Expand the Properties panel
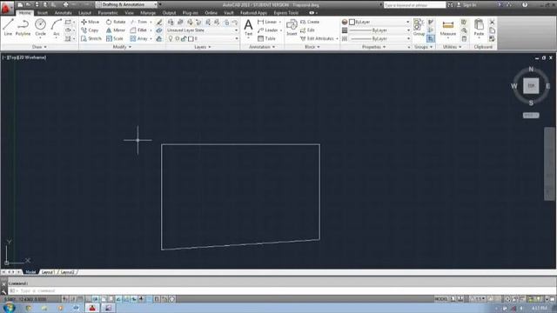 (373, 47)
